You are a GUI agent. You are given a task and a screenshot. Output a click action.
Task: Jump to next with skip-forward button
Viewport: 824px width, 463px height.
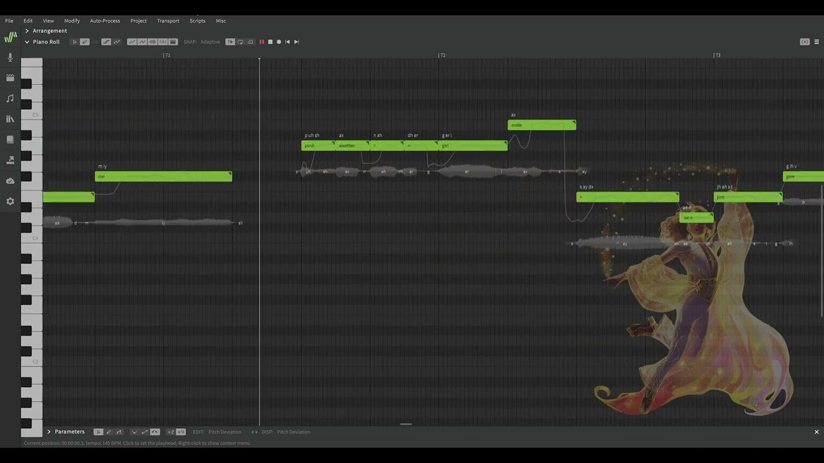tap(296, 42)
